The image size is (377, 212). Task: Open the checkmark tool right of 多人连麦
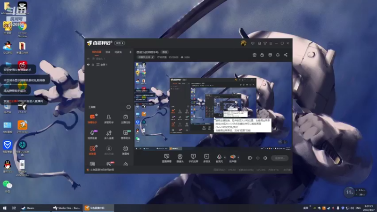coord(125,135)
